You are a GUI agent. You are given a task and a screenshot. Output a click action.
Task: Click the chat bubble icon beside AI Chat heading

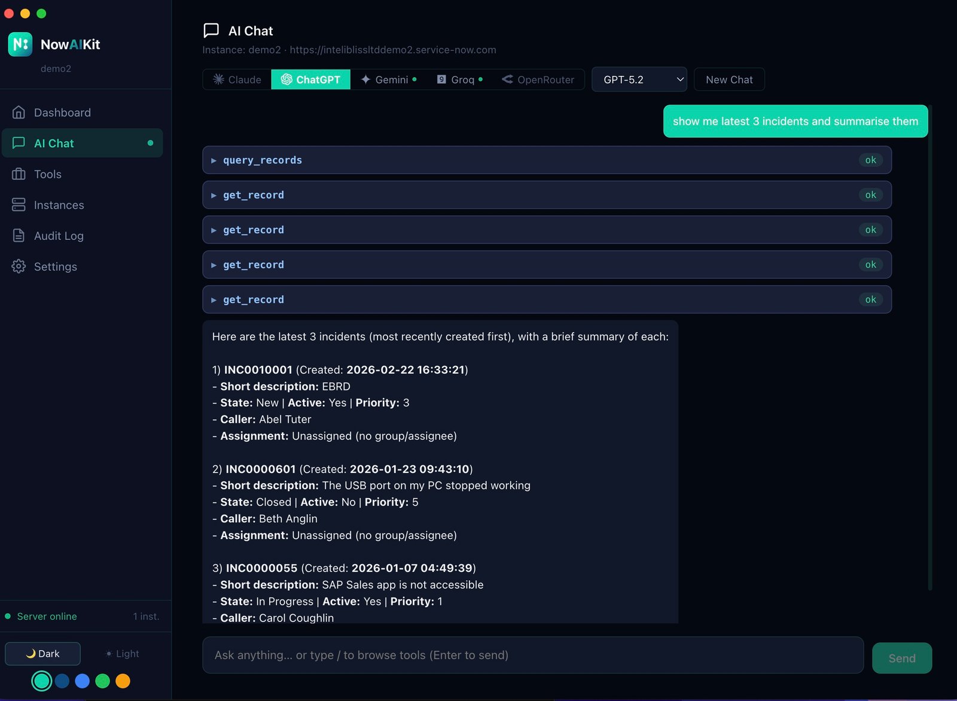pos(211,31)
